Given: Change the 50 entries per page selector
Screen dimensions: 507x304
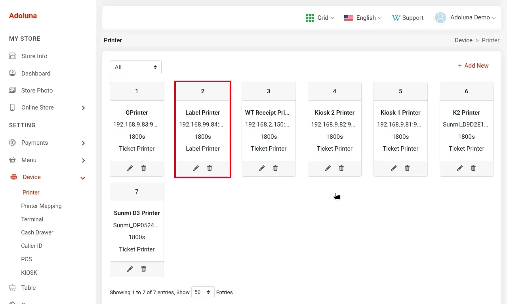Looking at the screenshot, I should pyautogui.click(x=203, y=292).
